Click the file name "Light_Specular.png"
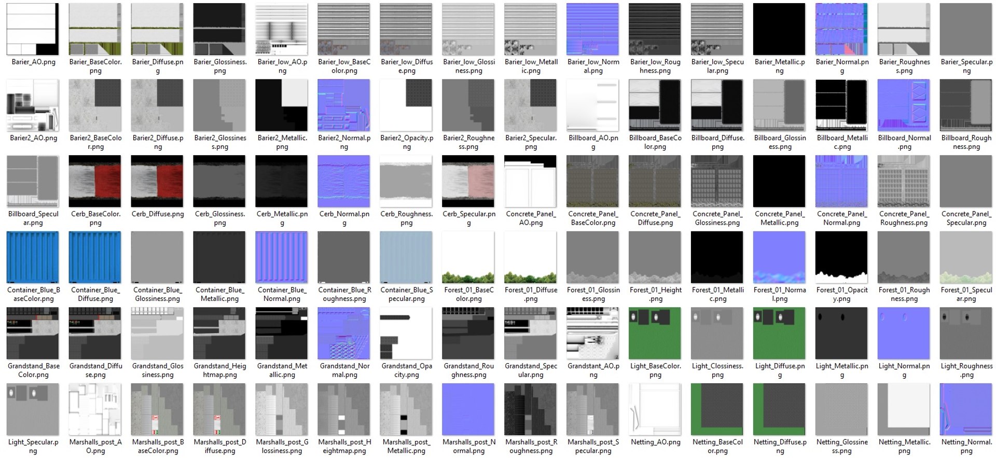 pos(33,447)
